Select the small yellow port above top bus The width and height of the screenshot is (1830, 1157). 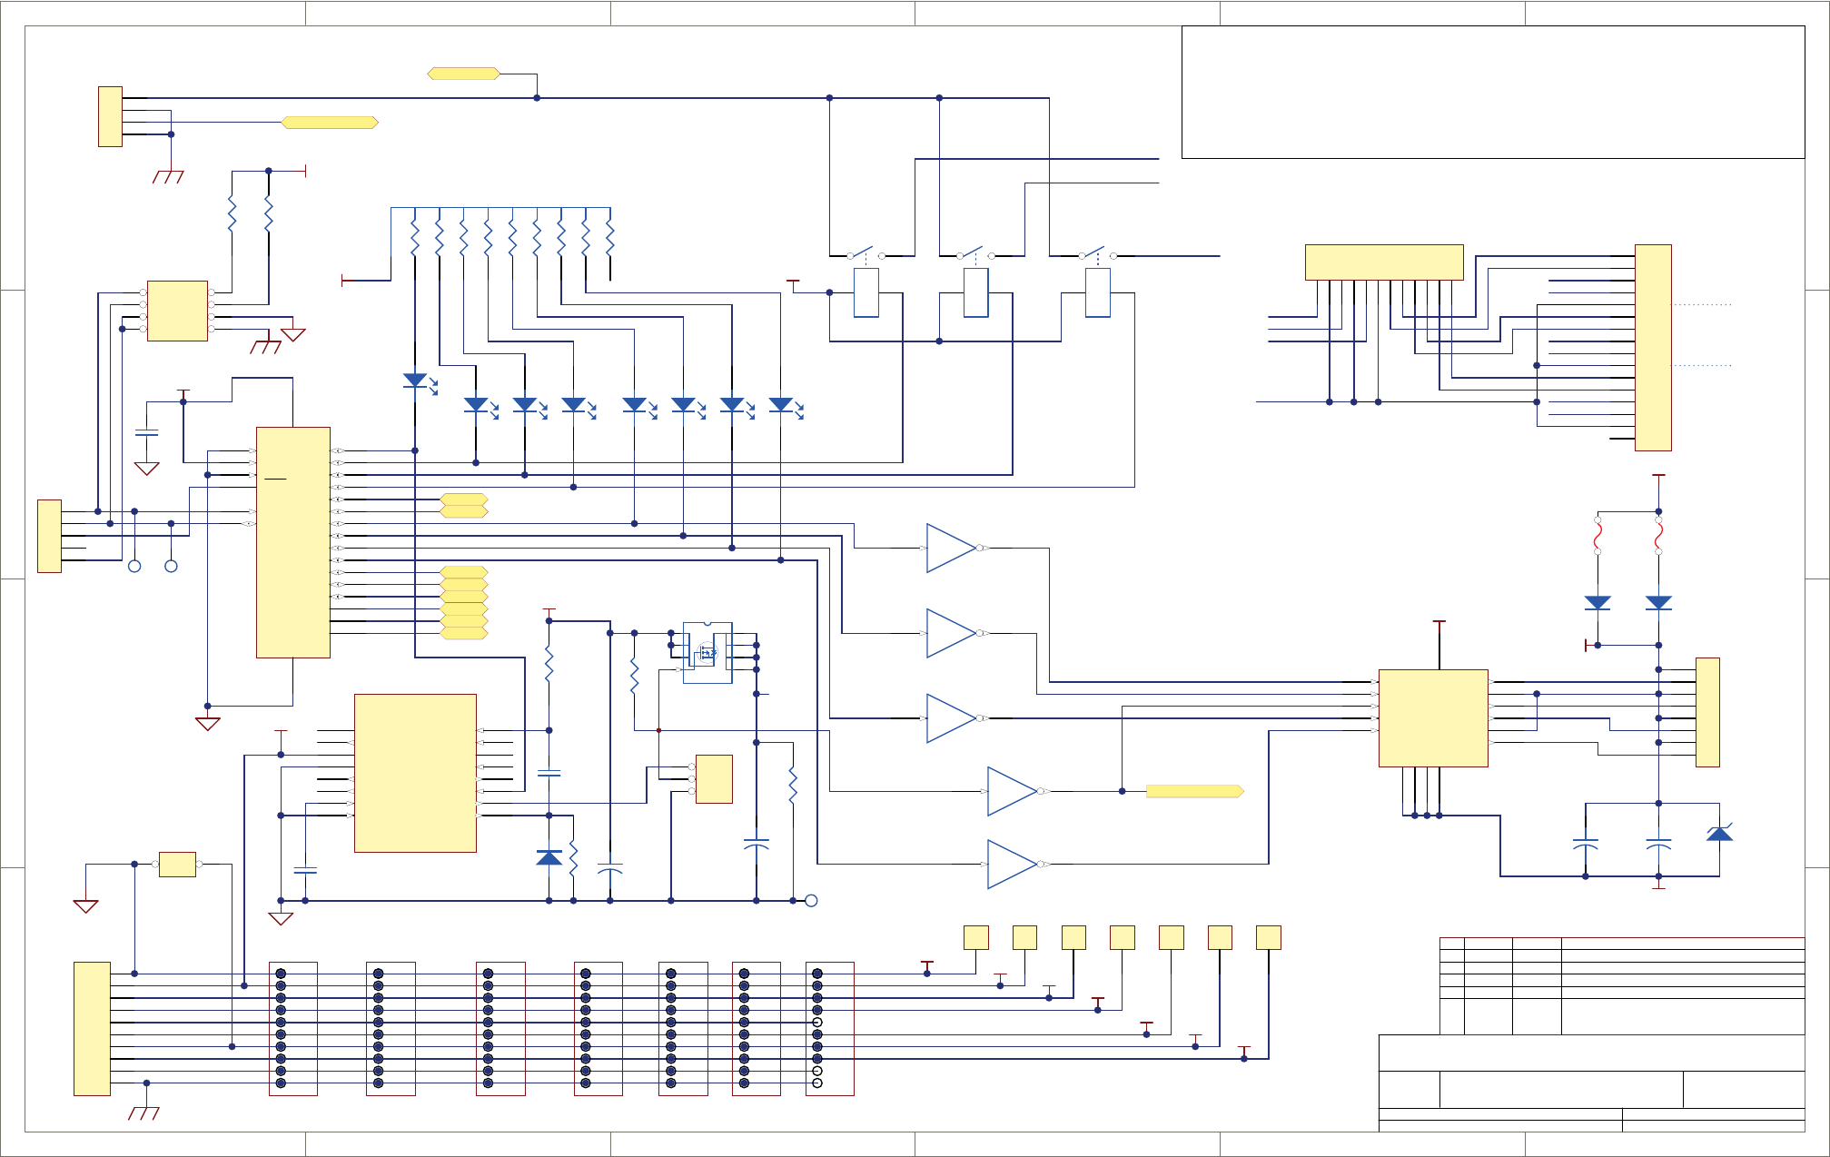463,74
